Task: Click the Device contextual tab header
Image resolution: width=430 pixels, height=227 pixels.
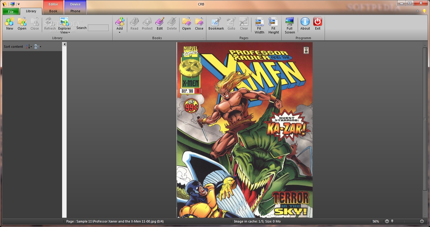Action: (75, 4)
